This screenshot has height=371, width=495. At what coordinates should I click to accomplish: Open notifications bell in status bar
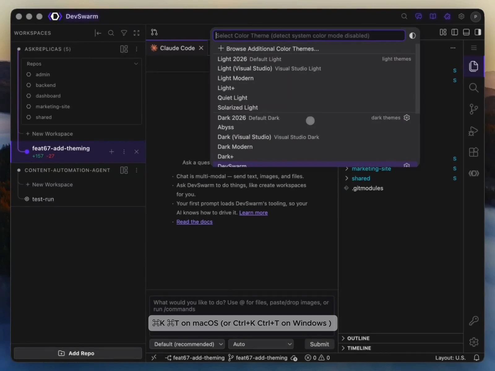(x=476, y=358)
